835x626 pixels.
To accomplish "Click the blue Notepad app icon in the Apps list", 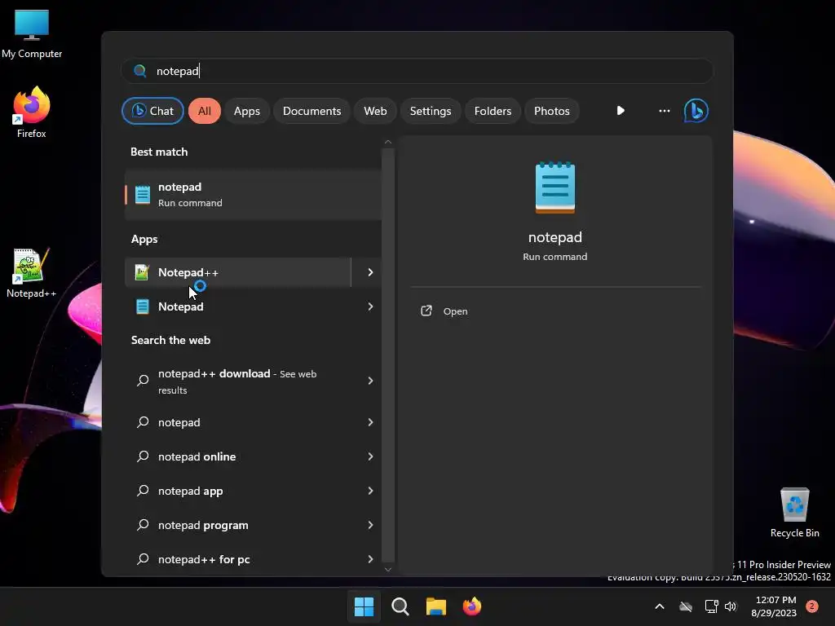I will tap(142, 306).
